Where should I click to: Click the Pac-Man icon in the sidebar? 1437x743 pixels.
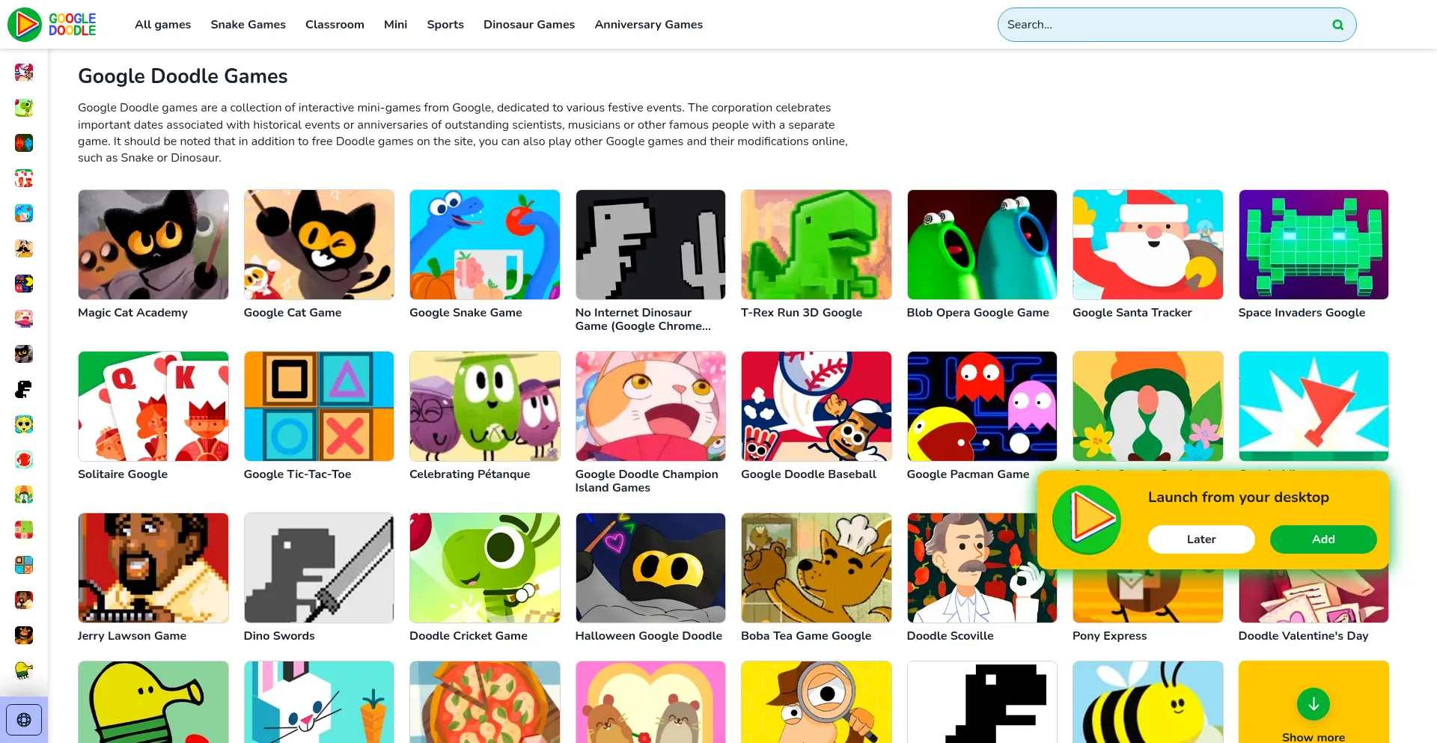pyautogui.click(x=24, y=284)
